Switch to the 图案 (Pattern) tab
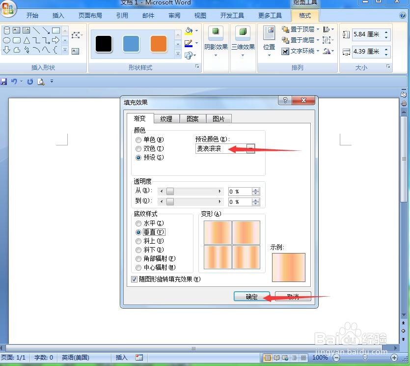Screen dimensions: 410x366 click(192, 119)
